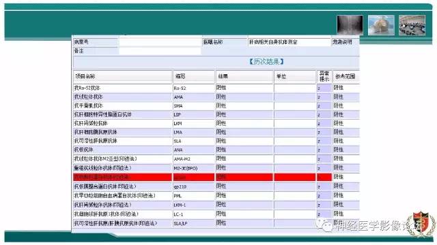Click the 危急说明 label
Image resolution: width=437 pixels, height=245 pixels.
(342, 42)
